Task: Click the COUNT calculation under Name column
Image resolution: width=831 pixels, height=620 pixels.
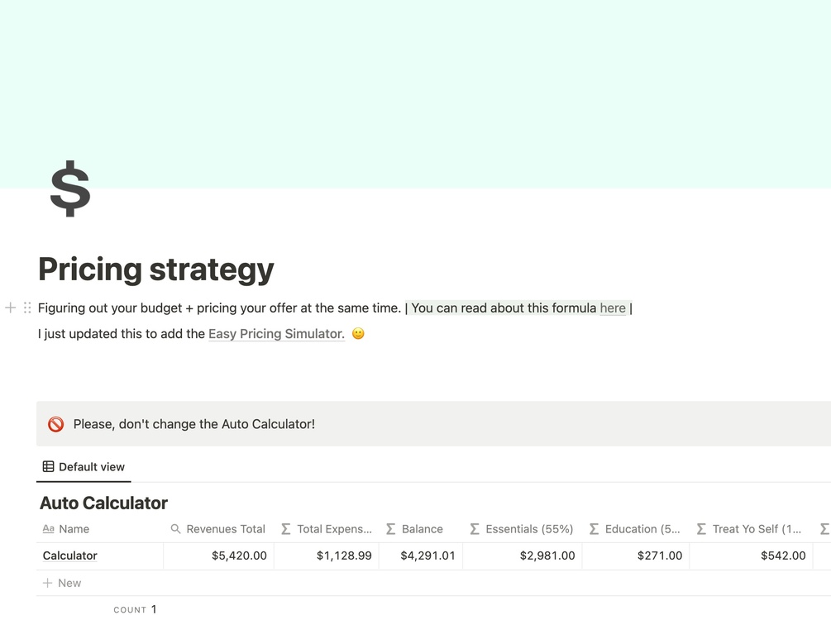Action: (135, 609)
